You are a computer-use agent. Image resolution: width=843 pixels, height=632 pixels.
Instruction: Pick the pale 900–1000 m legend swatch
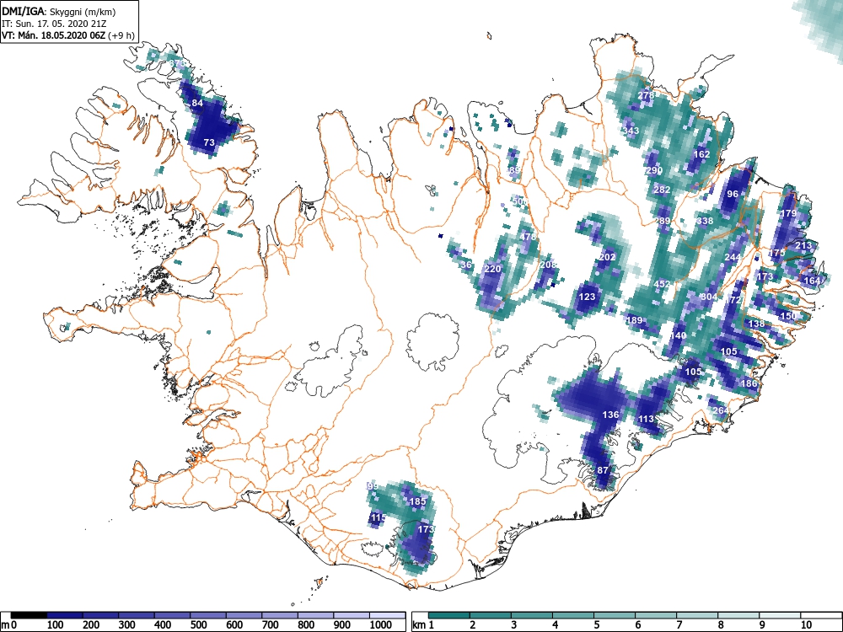coord(351,615)
